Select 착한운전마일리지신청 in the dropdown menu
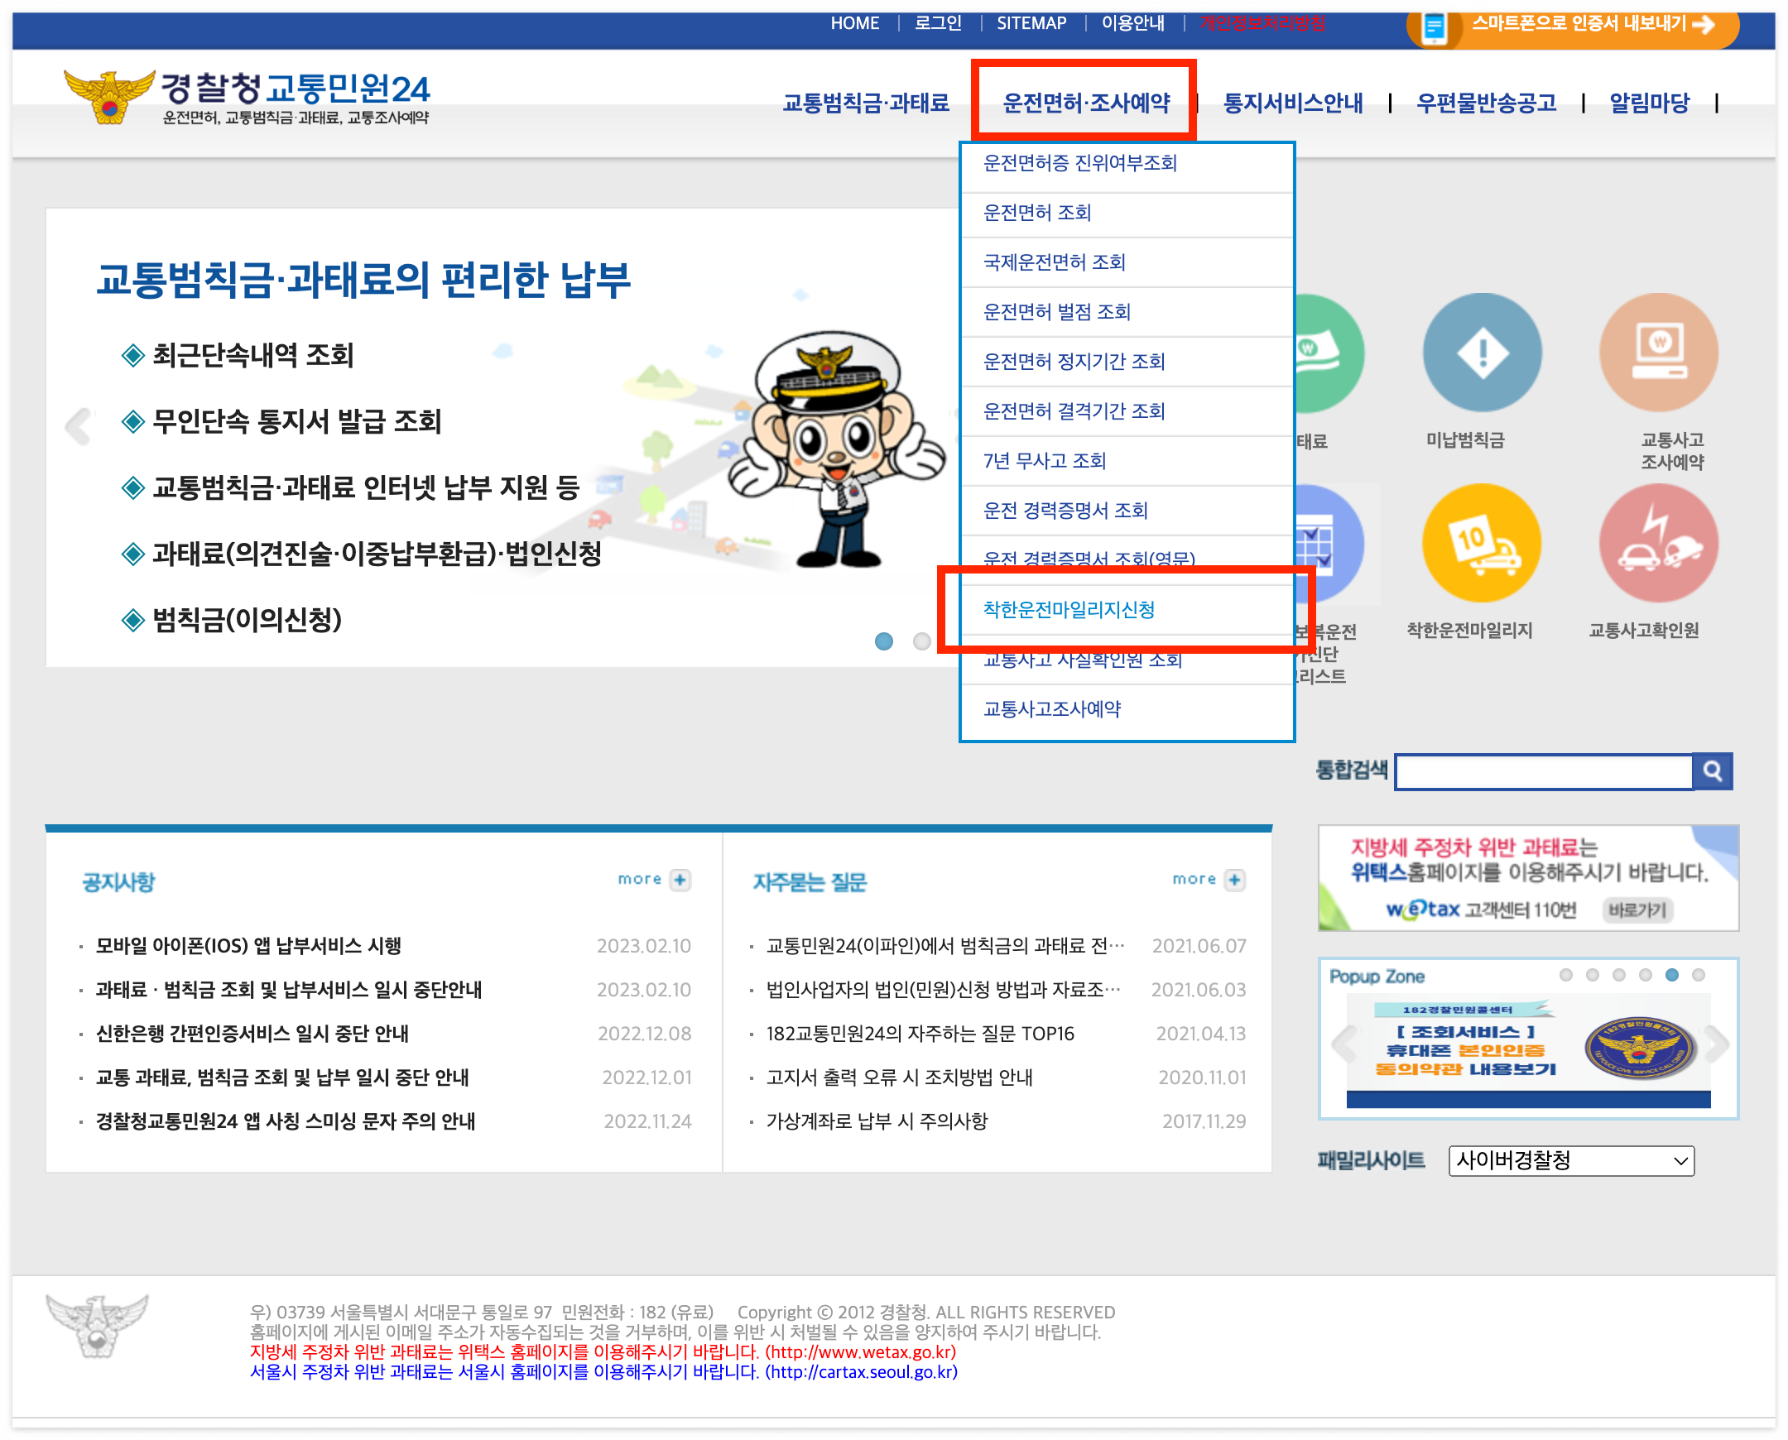 (x=1069, y=610)
